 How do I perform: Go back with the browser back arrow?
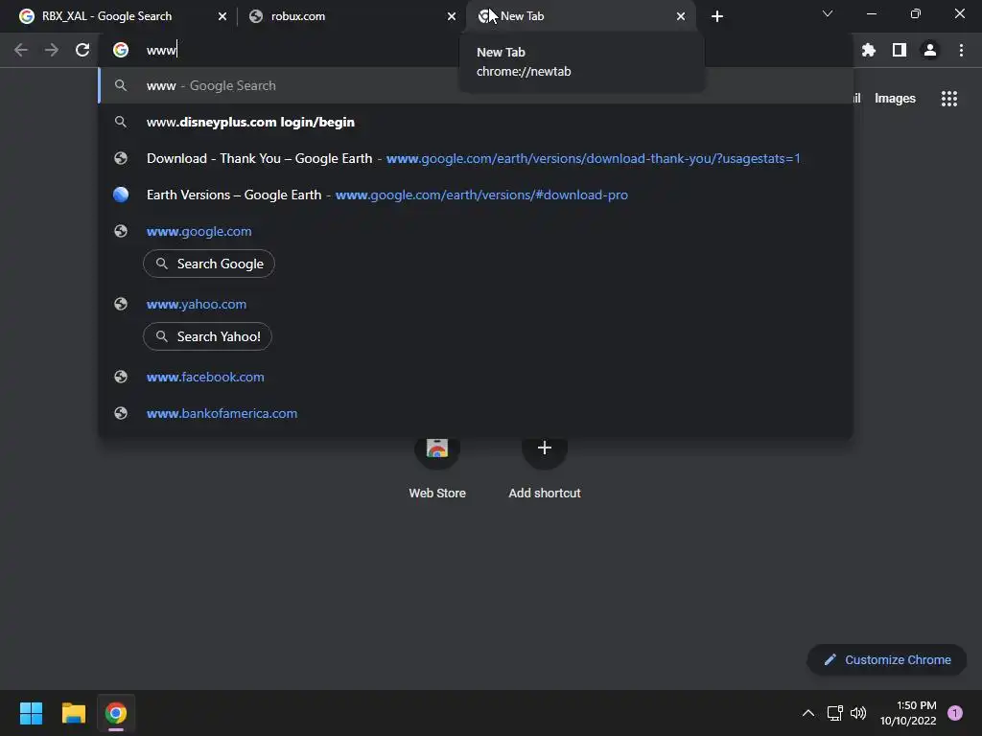pos(21,50)
